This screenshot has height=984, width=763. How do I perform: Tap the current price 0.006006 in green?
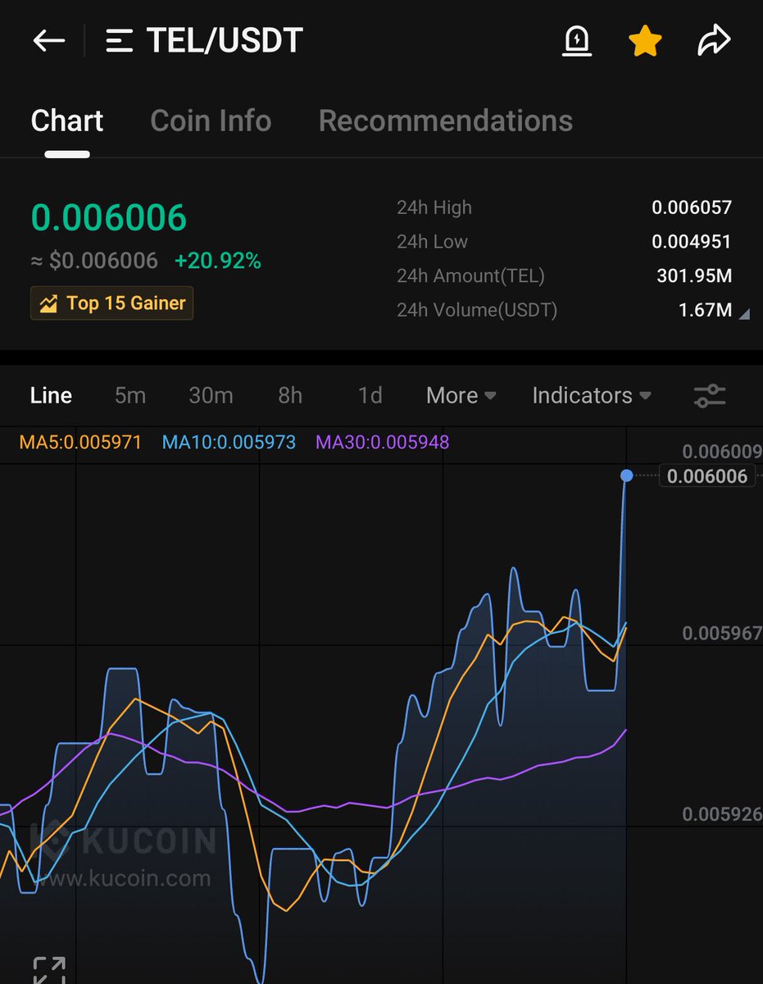109,218
